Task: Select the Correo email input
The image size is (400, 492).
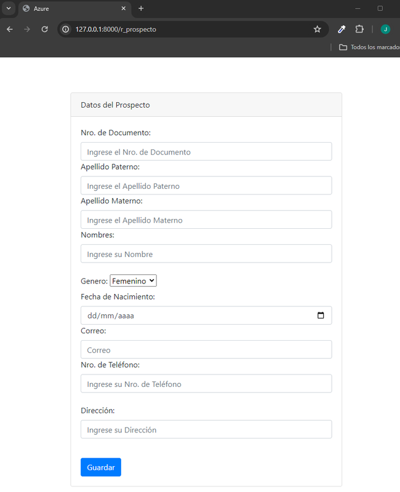Action: (206, 349)
